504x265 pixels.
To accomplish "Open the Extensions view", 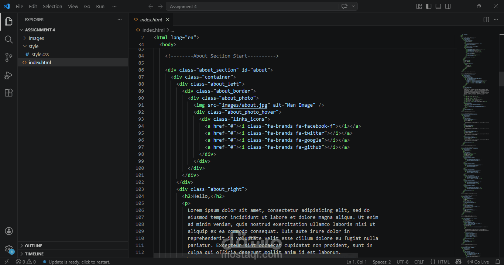I will (x=8, y=93).
